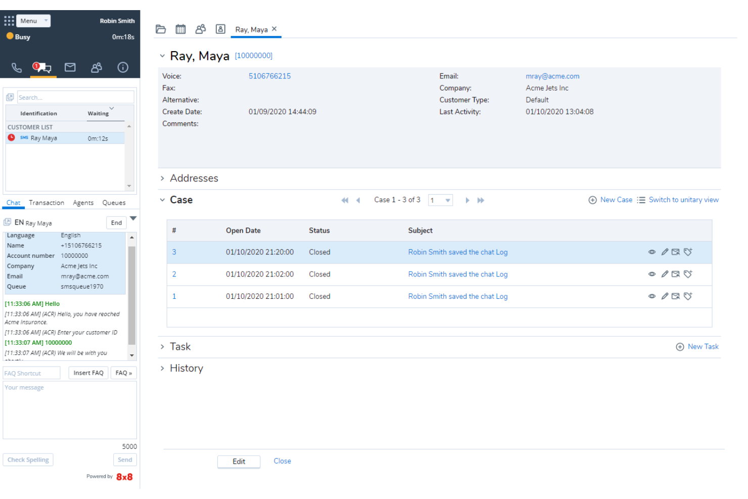Select the phone icon in the left control panel
Viewport: 748px width, 499px height.
pyautogui.click(x=16, y=67)
